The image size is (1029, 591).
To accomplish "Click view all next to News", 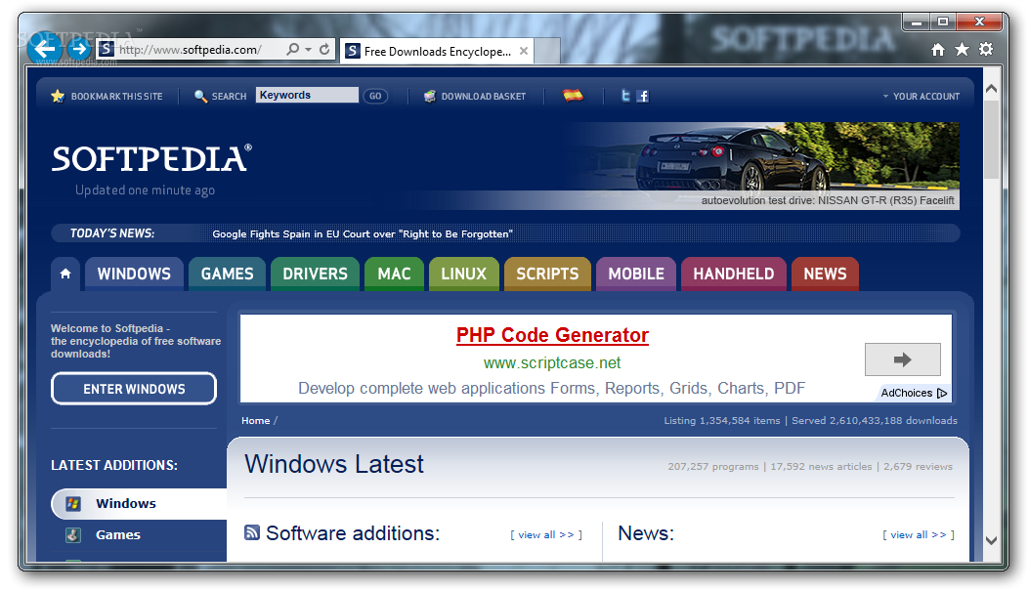I will click(919, 534).
